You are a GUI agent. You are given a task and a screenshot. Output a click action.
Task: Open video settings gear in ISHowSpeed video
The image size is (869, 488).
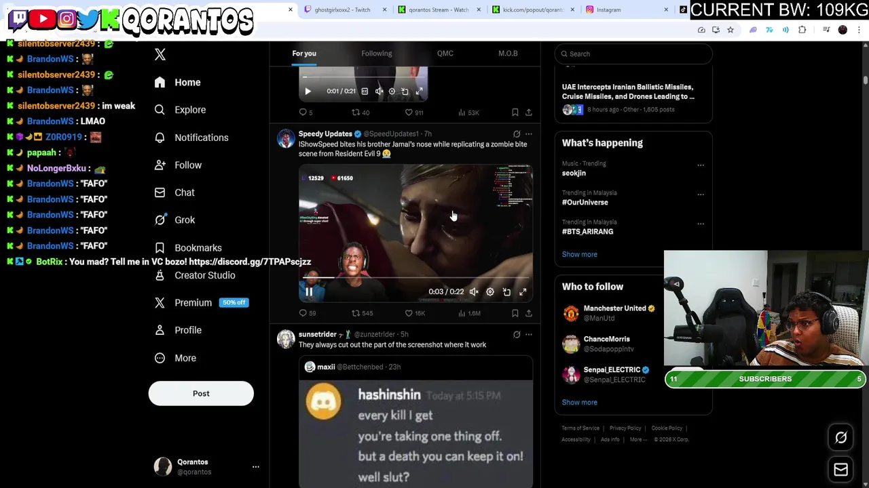(490, 292)
